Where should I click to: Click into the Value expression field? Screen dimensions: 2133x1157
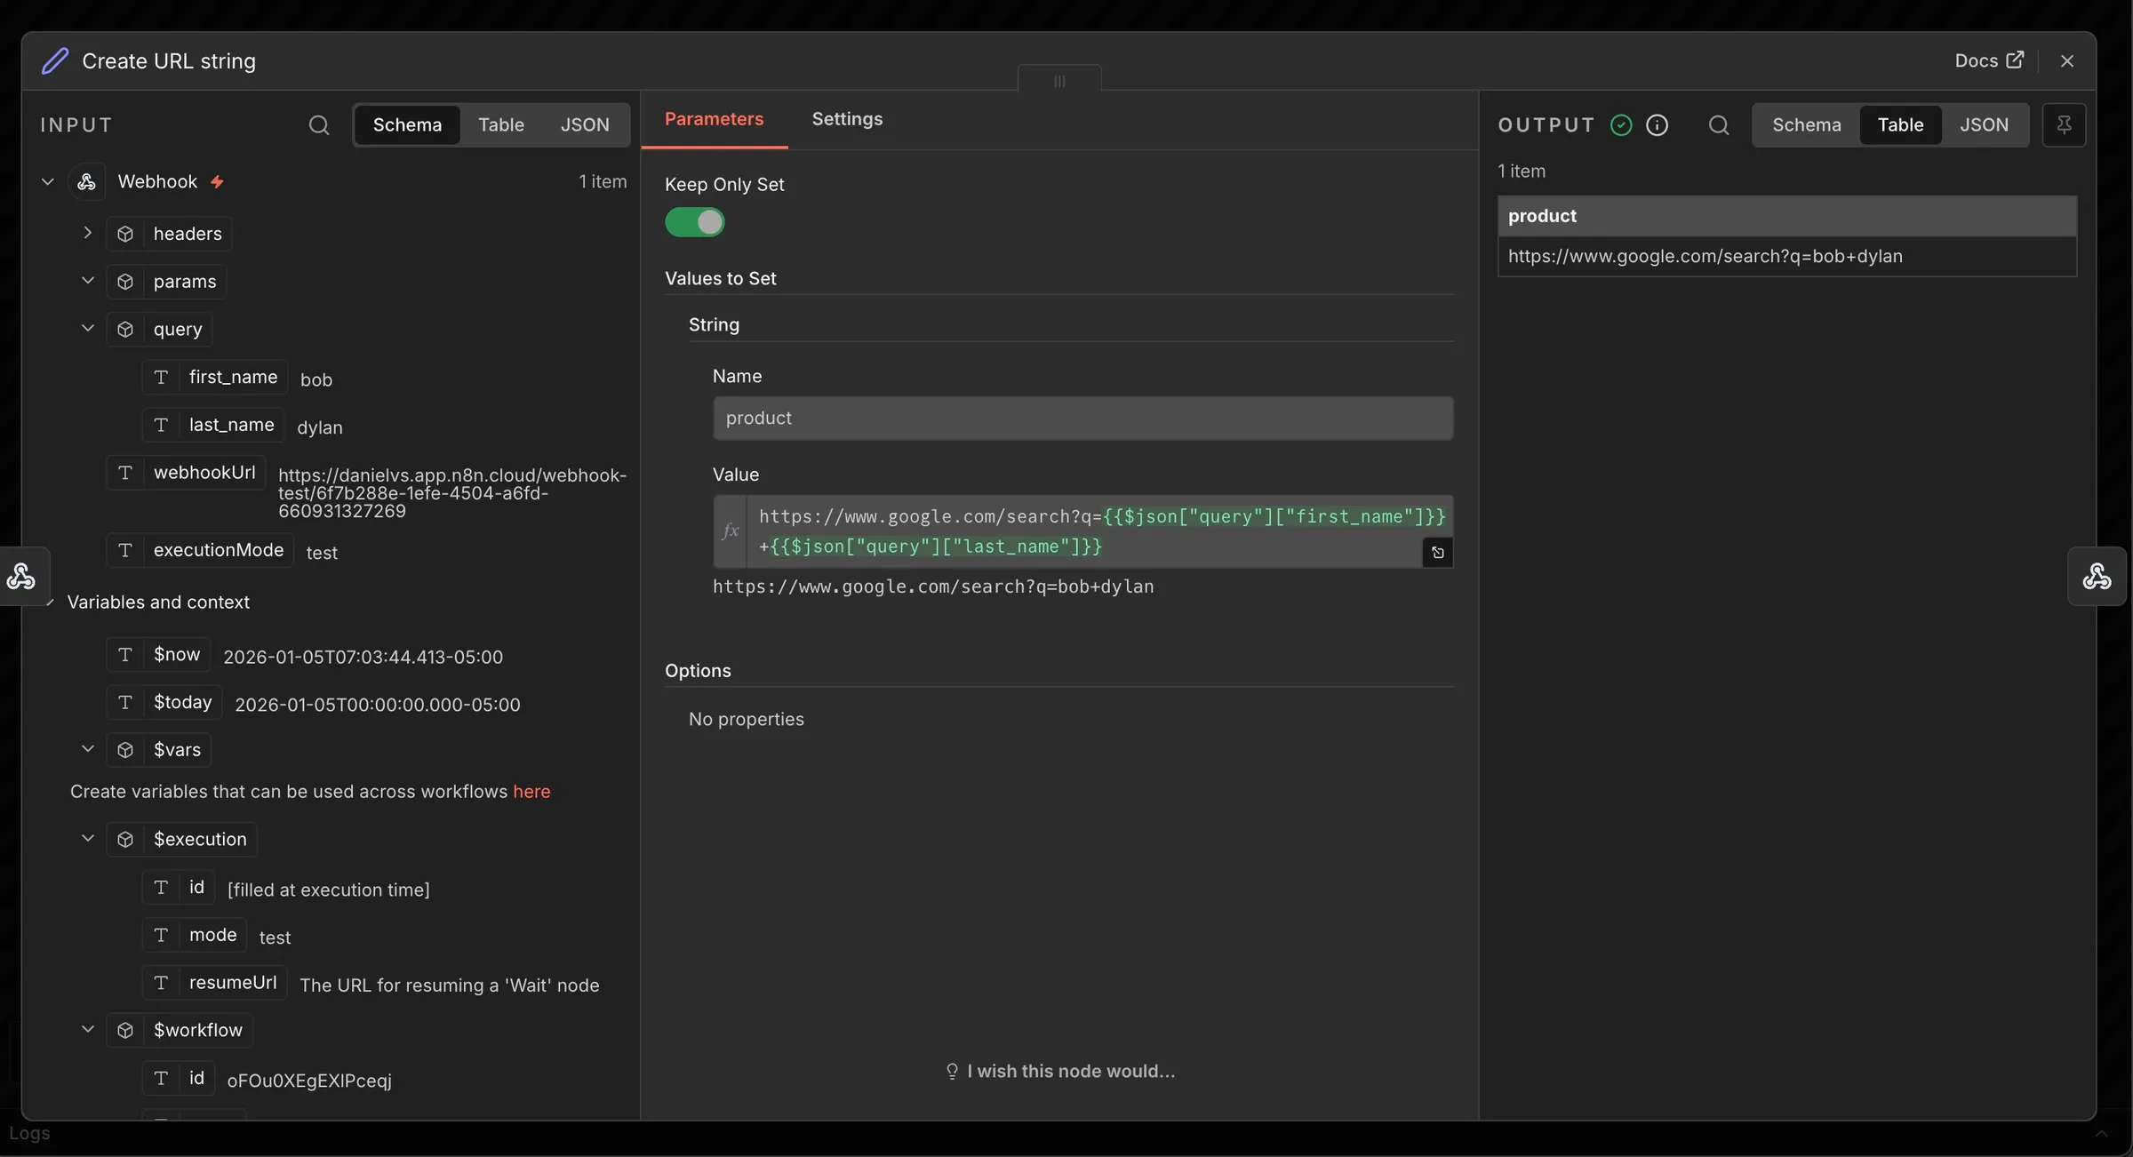[1084, 531]
